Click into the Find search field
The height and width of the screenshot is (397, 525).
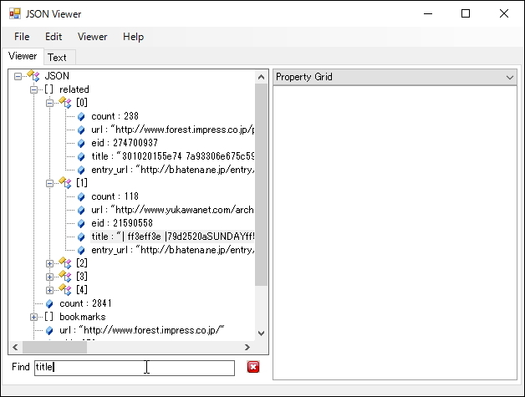pos(135,368)
